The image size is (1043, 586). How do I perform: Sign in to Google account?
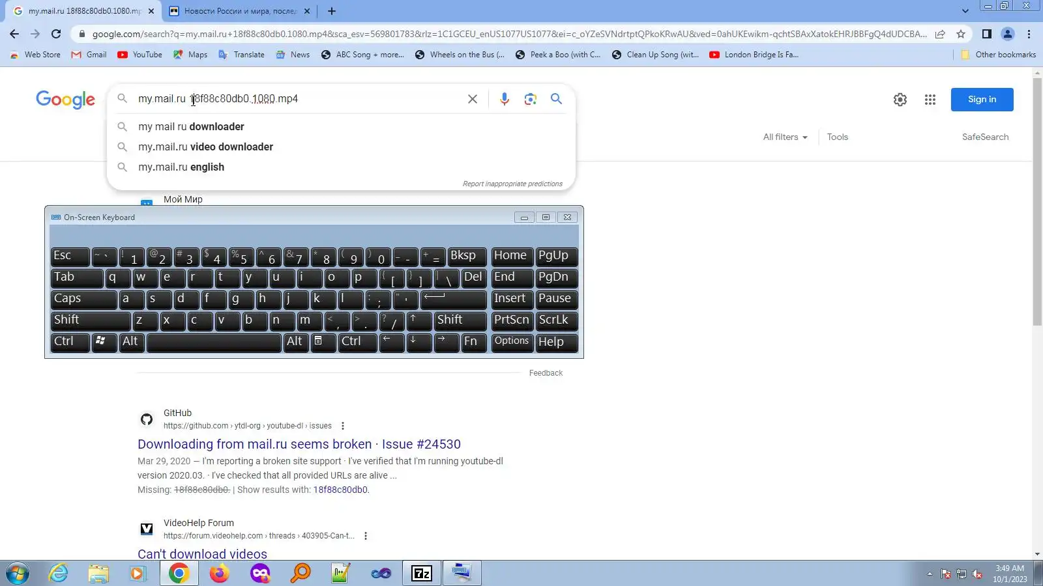coord(982,100)
